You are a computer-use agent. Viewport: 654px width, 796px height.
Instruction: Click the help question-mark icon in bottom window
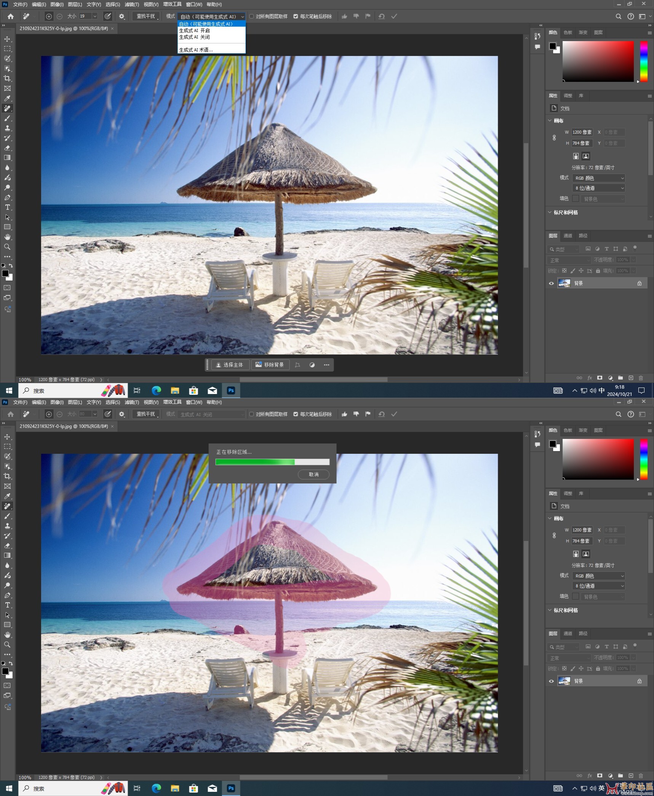631,414
